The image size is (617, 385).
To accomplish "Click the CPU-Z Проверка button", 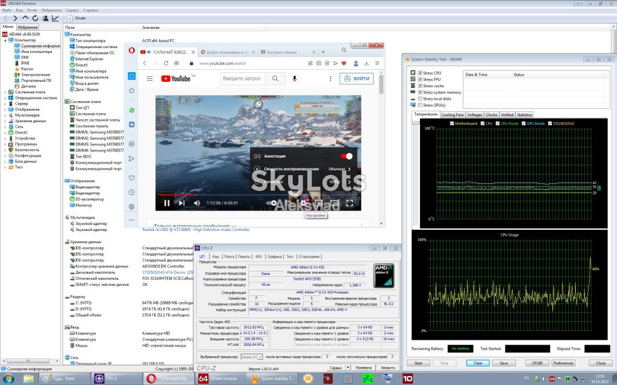I will 363,368.
